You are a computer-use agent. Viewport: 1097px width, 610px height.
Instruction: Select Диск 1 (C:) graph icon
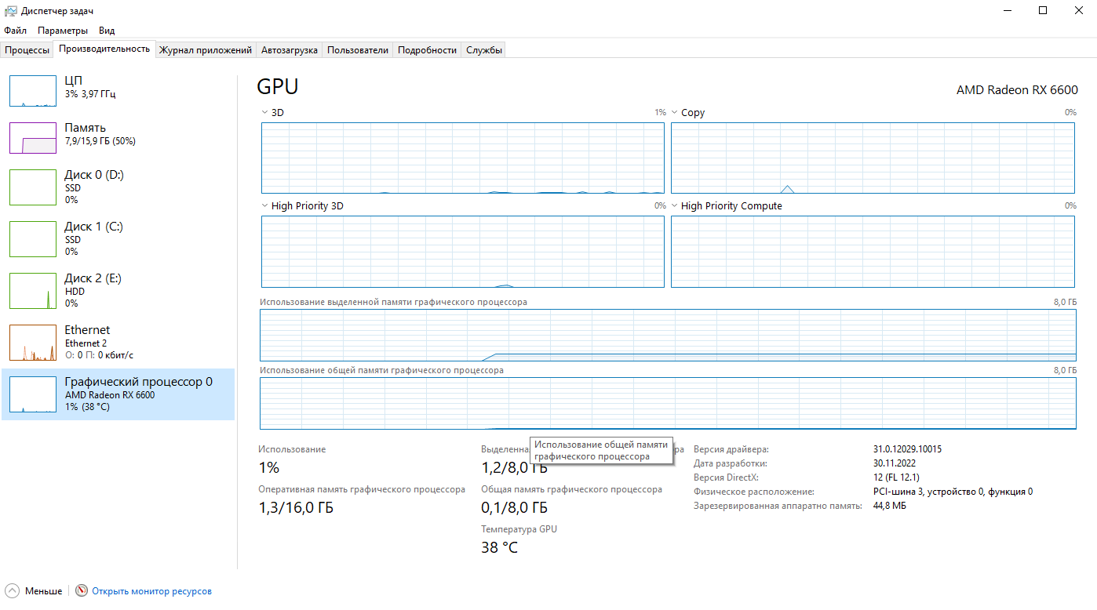(33, 238)
